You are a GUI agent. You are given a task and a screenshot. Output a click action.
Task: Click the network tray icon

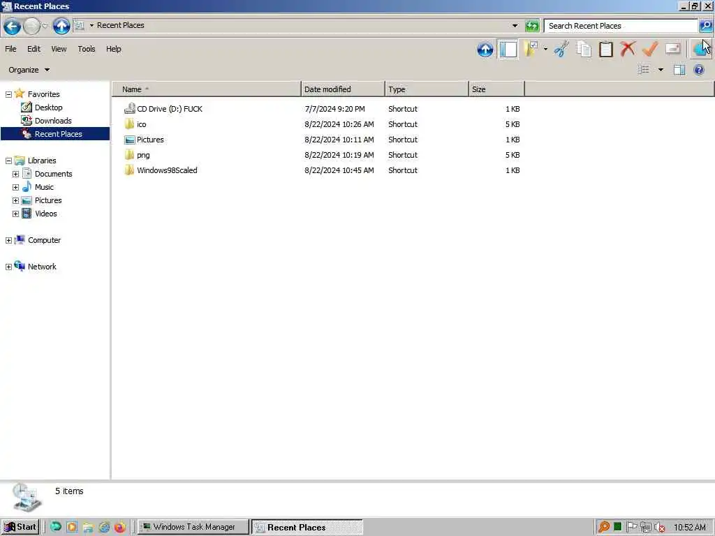646,528
